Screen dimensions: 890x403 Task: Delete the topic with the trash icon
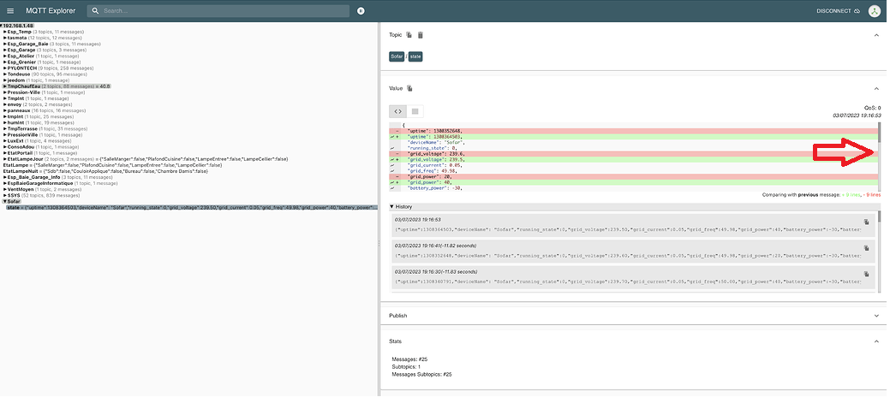click(420, 34)
